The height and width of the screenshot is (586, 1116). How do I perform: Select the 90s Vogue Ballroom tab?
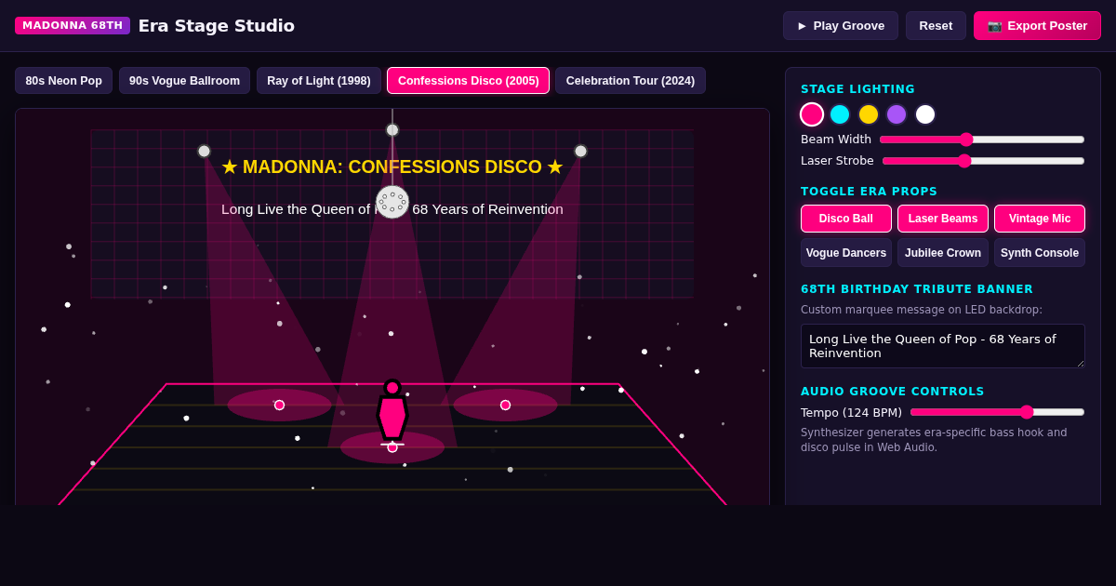coord(184,81)
